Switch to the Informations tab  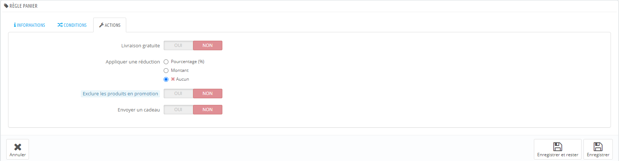click(29, 25)
